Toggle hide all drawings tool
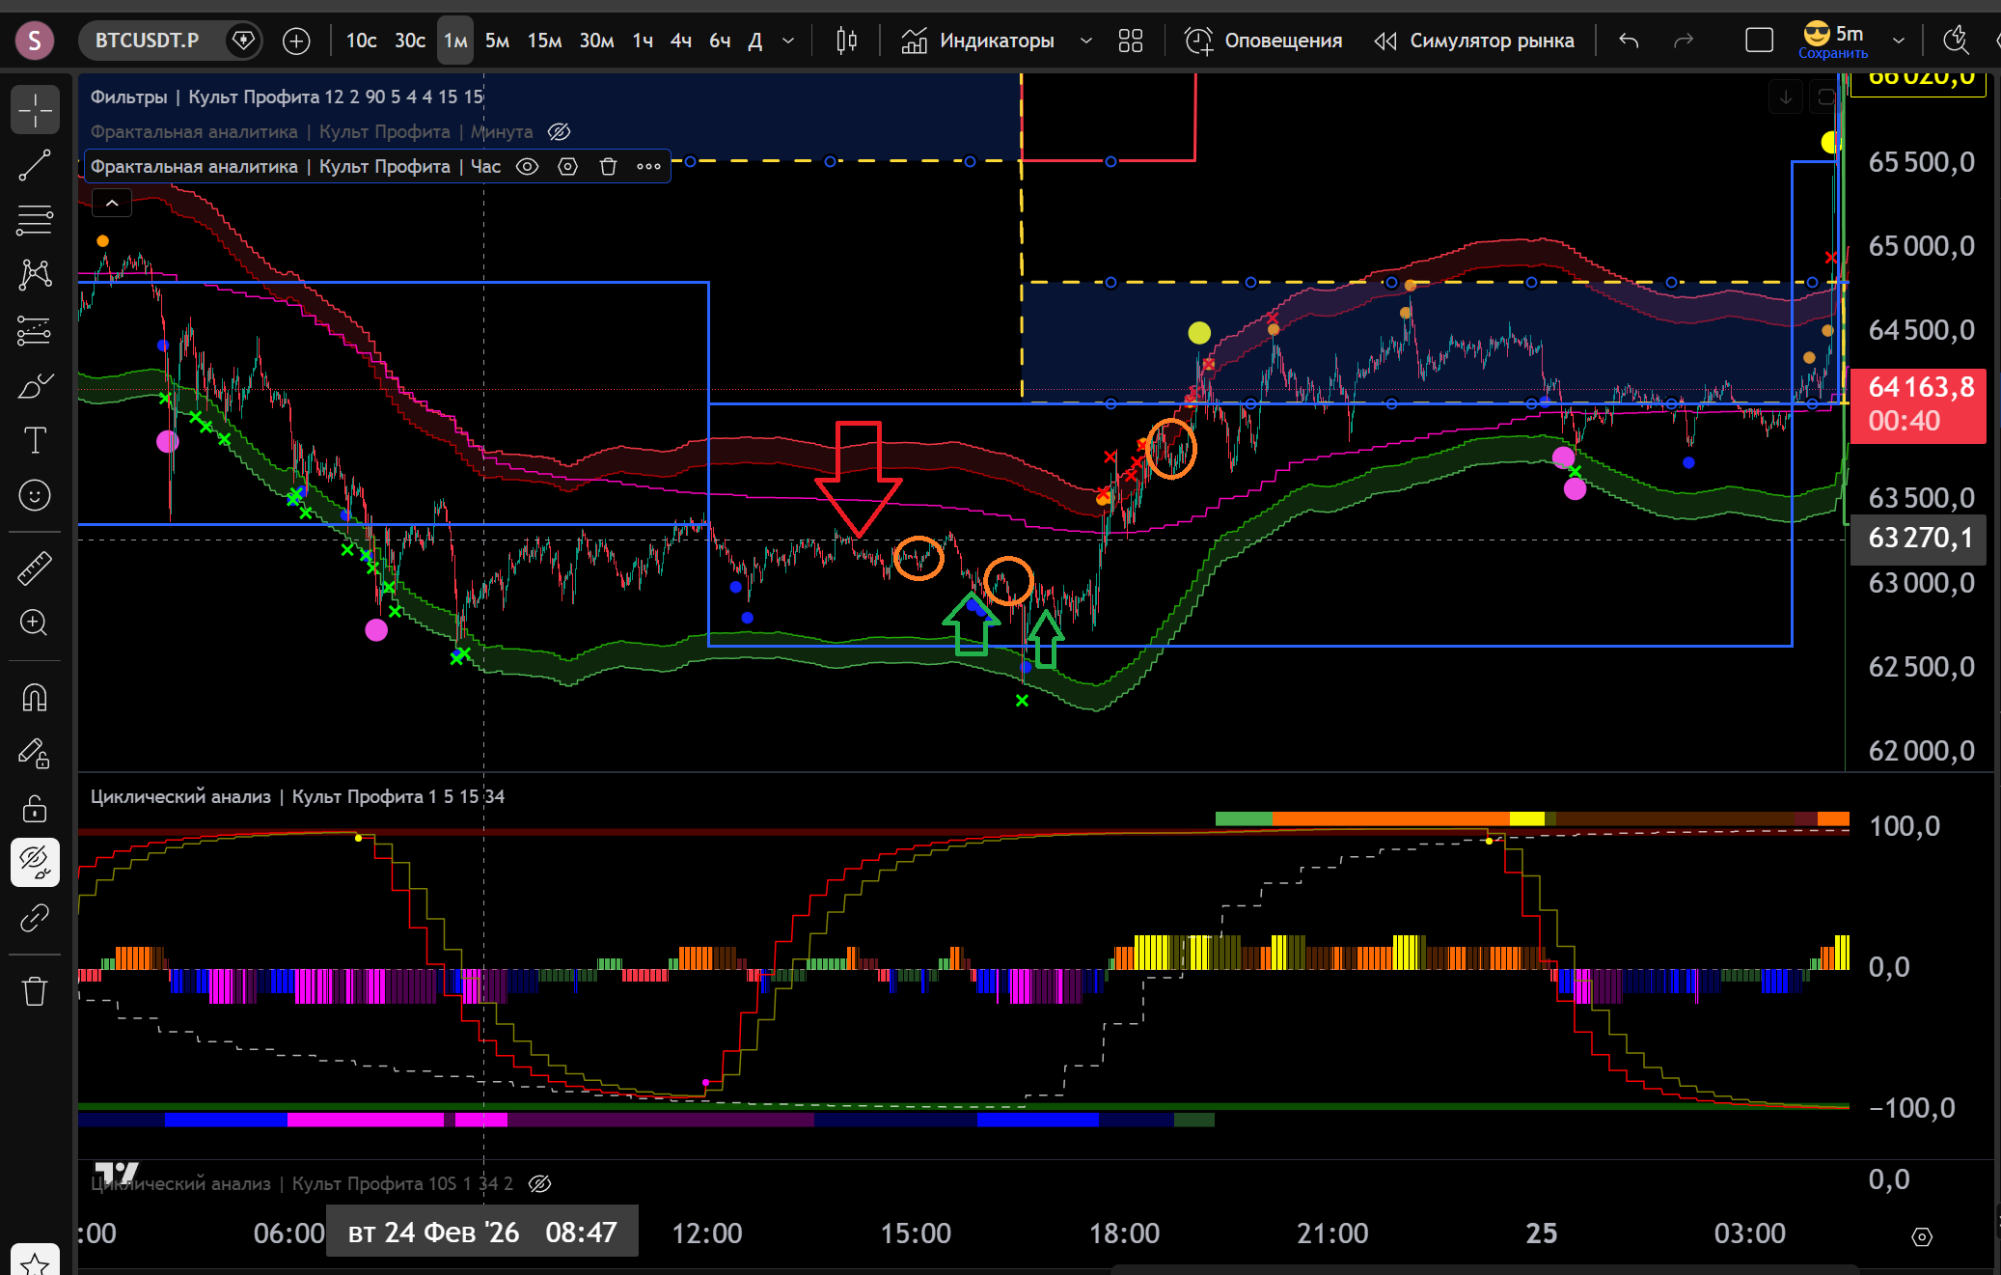 tap(35, 862)
